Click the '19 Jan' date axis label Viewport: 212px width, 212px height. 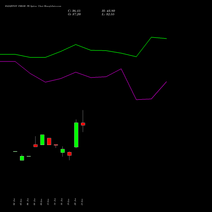(x=68, y=202)
